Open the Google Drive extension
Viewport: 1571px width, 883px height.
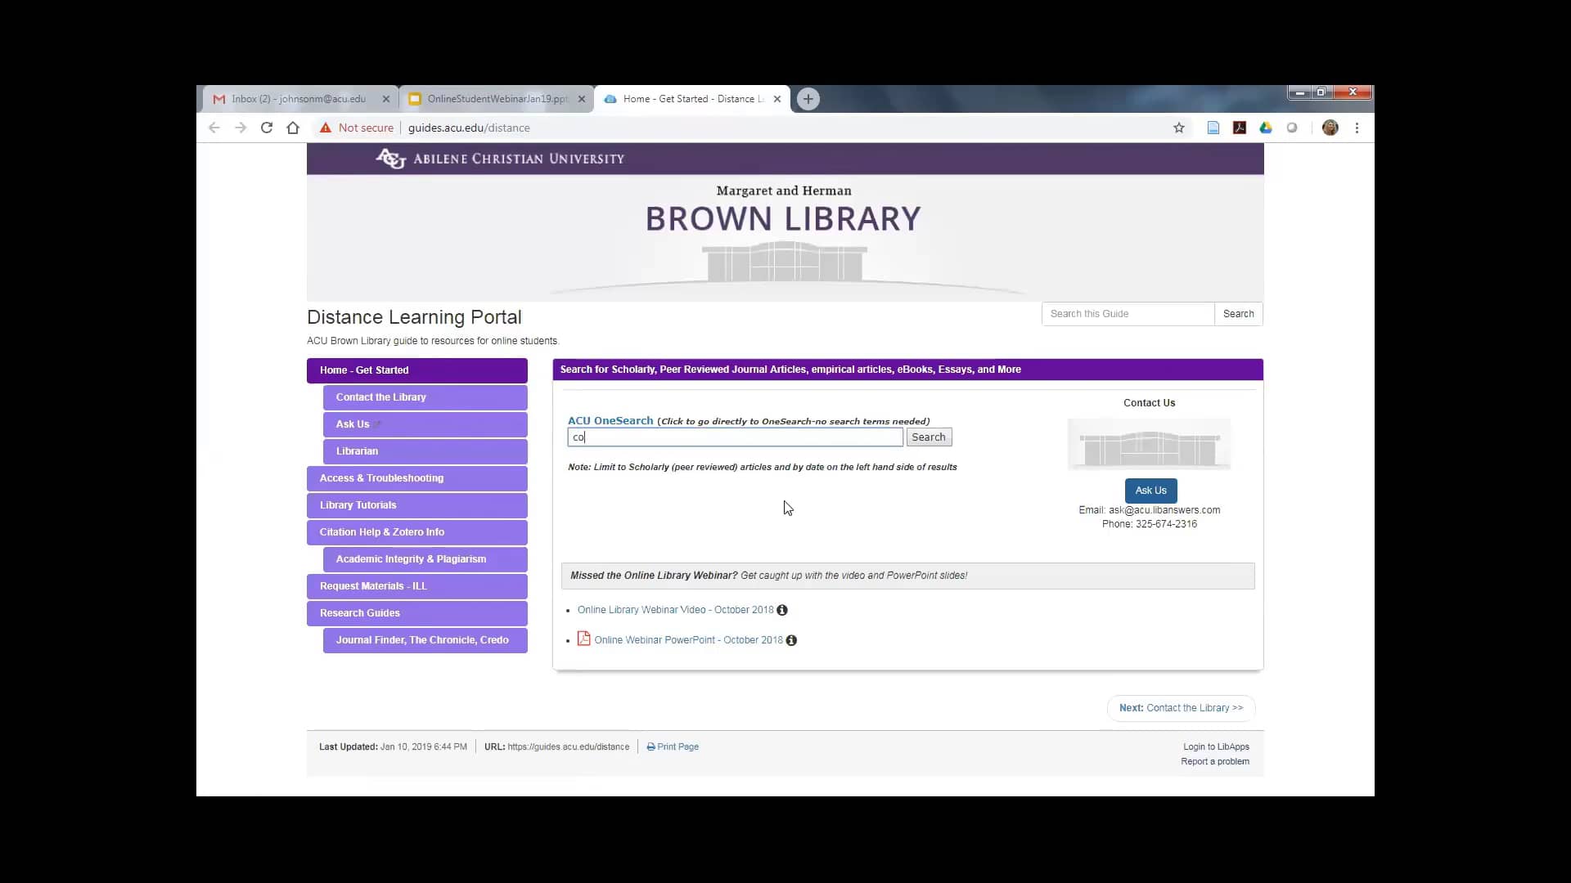(x=1266, y=128)
